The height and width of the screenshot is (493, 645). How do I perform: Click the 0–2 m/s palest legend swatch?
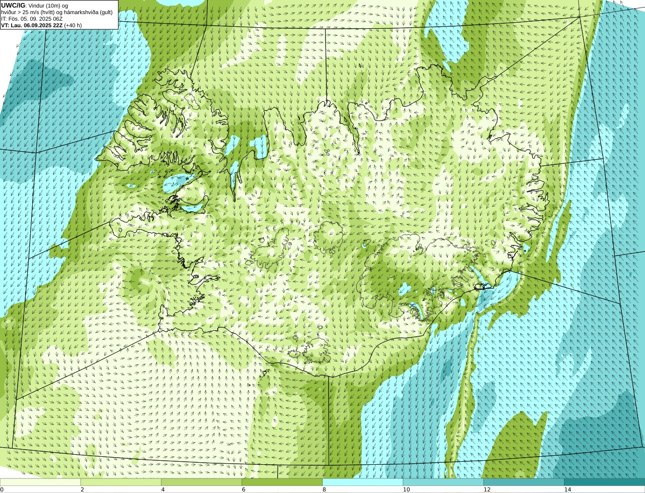tap(40, 482)
